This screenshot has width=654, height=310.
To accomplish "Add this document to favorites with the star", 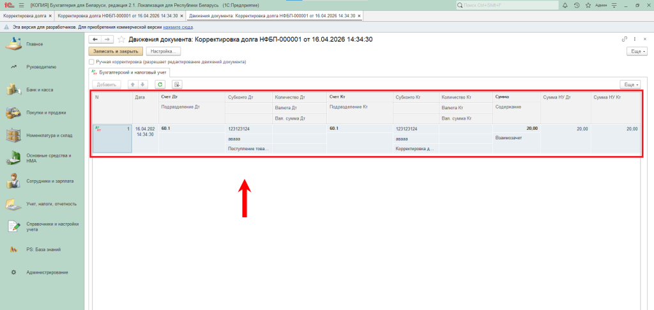I will [x=121, y=40].
